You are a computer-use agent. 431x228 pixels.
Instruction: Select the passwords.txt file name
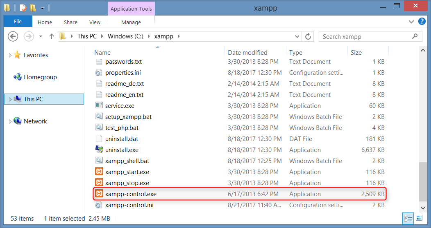click(x=123, y=62)
